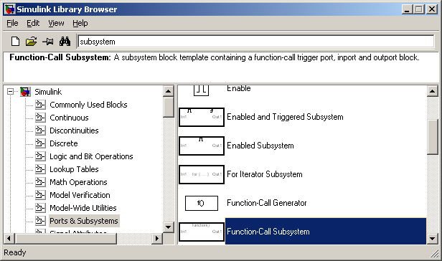The image size is (442, 261).
Task: Click the Model-Wide Utilities library icon
Action: pyautogui.click(x=40, y=208)
